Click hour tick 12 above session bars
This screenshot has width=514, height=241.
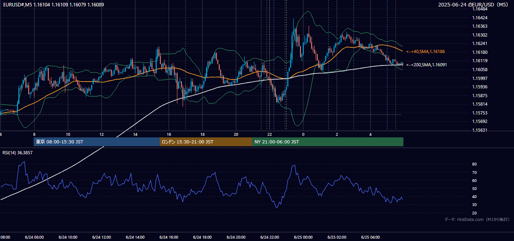click(101, 134)
